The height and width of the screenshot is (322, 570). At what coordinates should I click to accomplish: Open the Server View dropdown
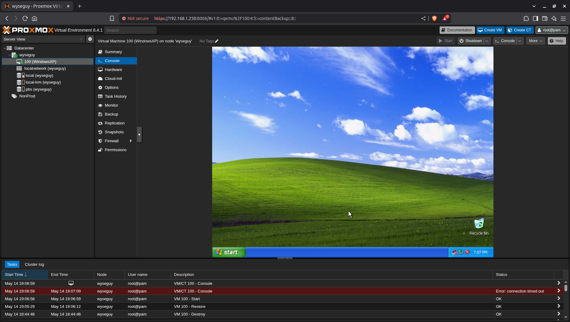tap(81, 39)
